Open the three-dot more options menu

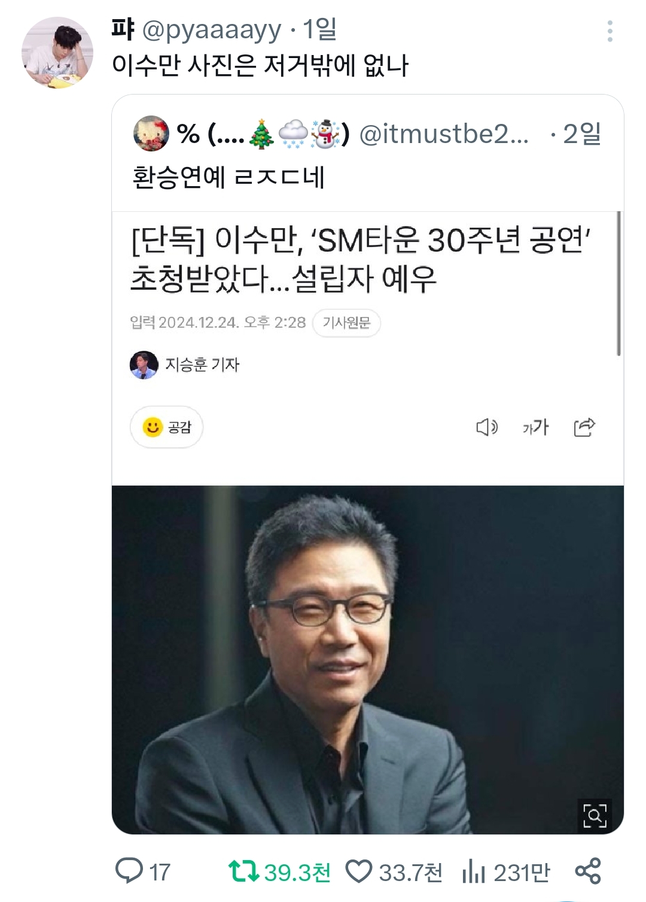(610, 31)
